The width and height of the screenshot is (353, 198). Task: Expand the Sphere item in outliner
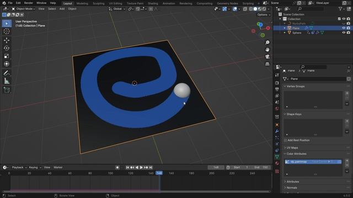[285, 33]
